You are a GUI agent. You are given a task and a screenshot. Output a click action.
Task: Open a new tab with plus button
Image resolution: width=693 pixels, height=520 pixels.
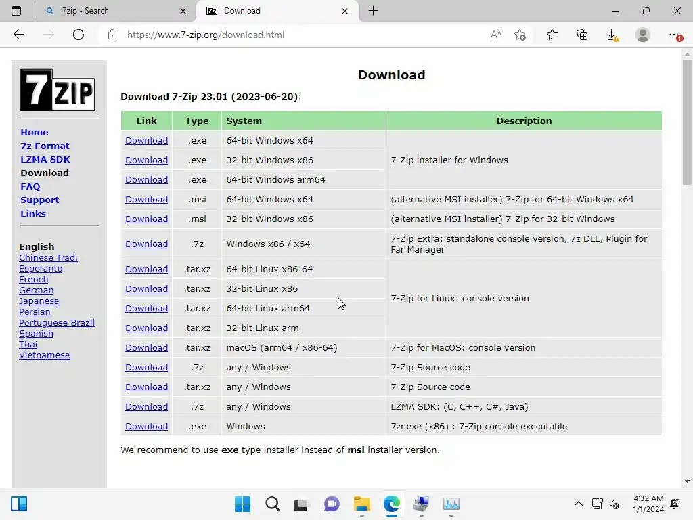click(373, 11)
